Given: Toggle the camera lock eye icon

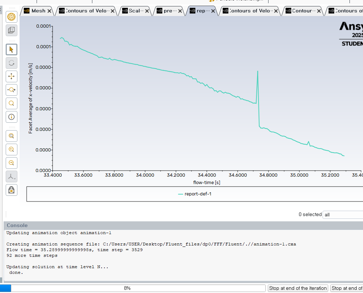Looking at the screenshot, I should (x=11, y=190).
